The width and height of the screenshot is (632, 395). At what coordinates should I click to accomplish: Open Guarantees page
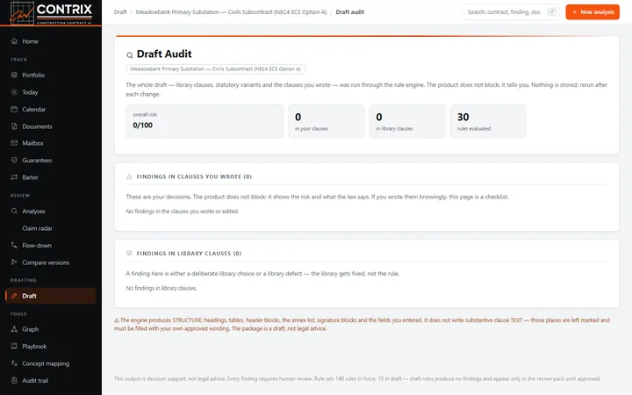(51, 161)
